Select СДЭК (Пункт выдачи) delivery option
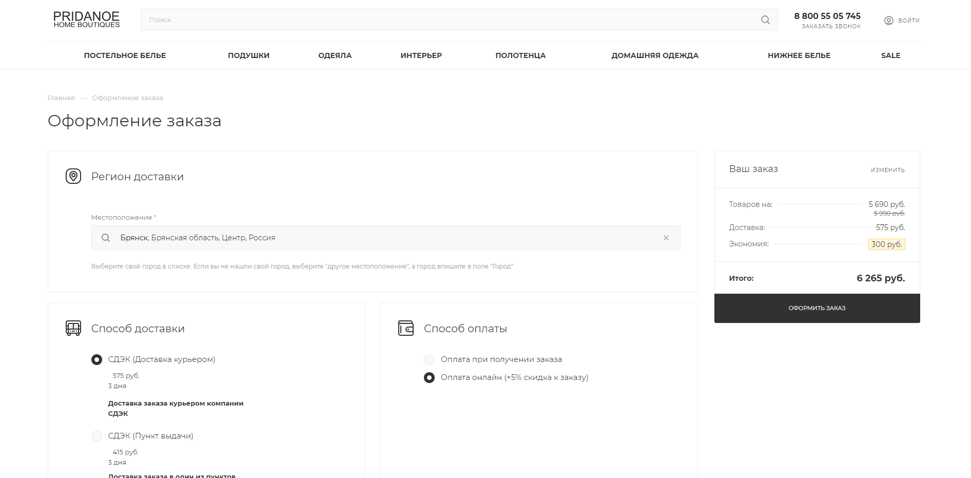 pos(96,436)
